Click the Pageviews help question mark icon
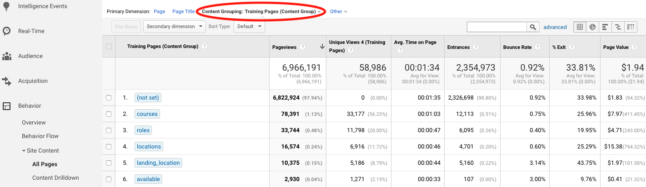 tap(302, 47)
